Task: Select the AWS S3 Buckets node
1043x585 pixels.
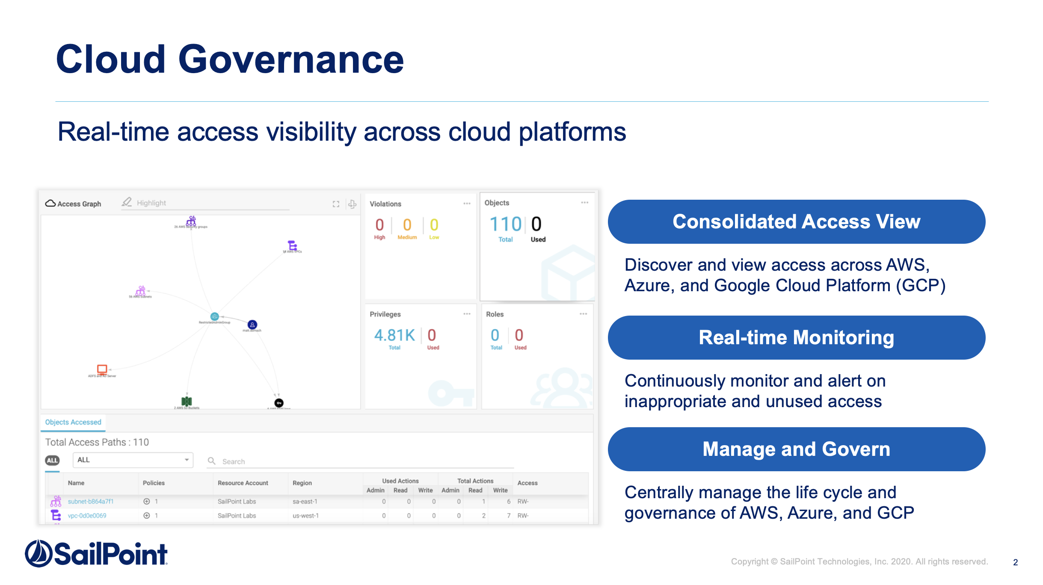Action: [187, 401]
